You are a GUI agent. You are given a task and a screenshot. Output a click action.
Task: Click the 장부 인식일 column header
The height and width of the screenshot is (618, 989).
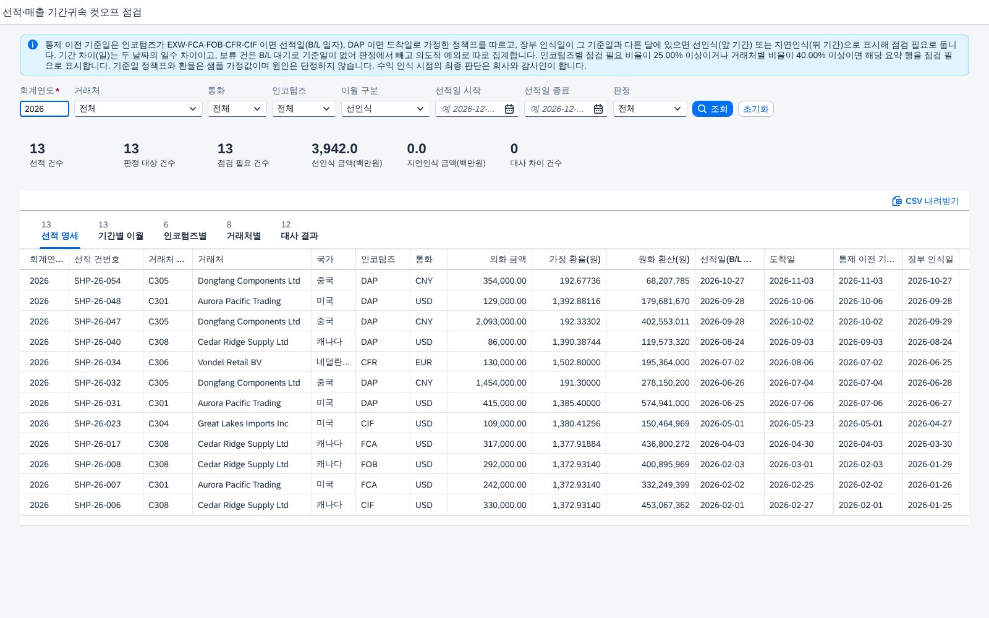pyautogui.click(x=931, y=260)
